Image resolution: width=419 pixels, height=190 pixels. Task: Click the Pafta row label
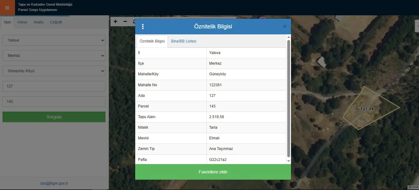[x=142, y=160]
